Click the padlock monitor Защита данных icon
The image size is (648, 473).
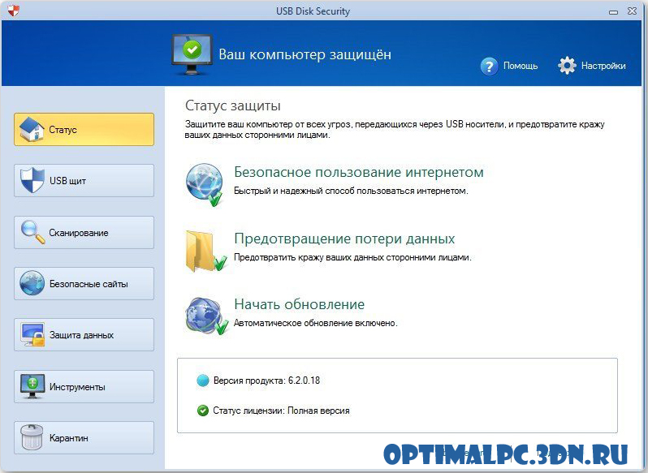click(32, 335)
